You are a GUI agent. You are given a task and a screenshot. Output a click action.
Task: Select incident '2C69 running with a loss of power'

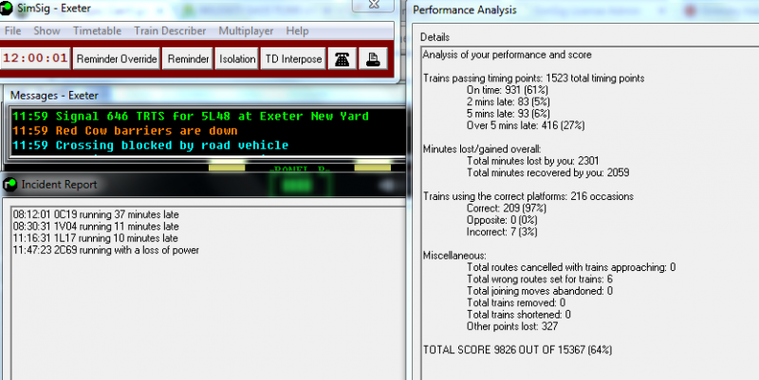click(106, 250)
